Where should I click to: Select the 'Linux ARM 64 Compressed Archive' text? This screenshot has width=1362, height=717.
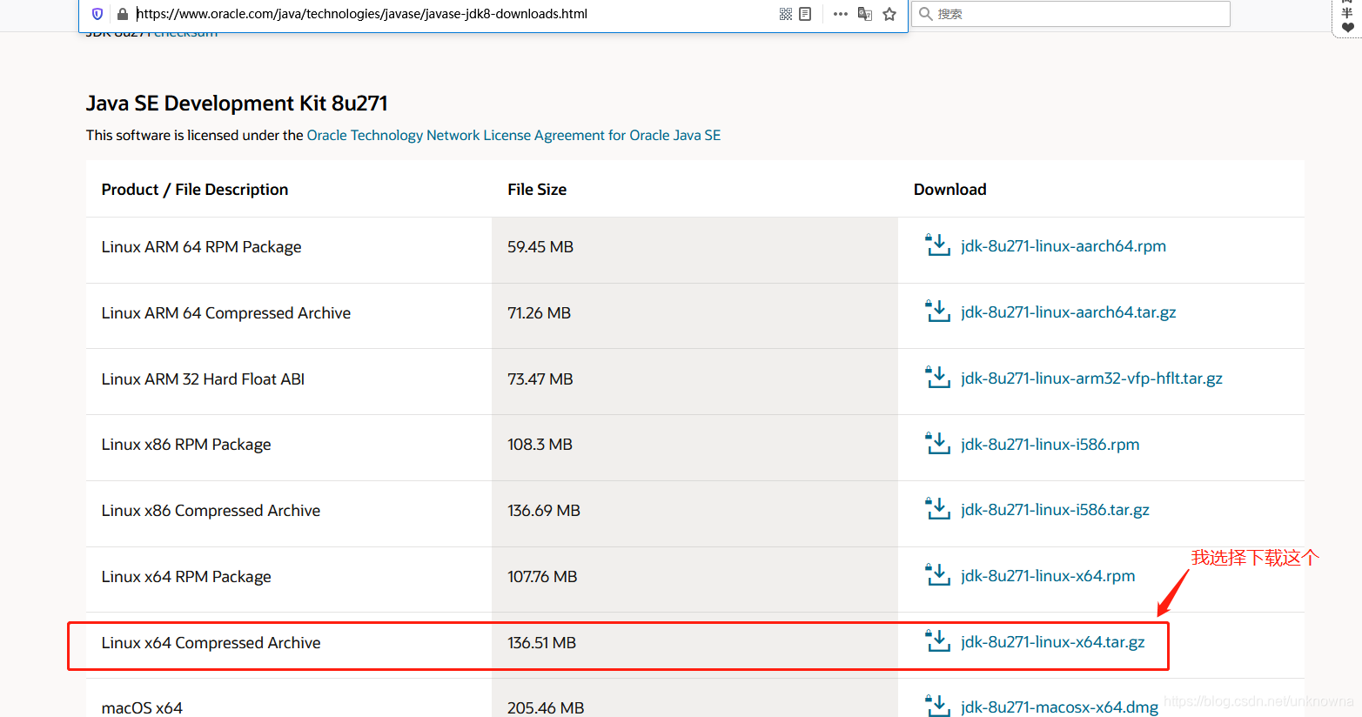[226, 313]
